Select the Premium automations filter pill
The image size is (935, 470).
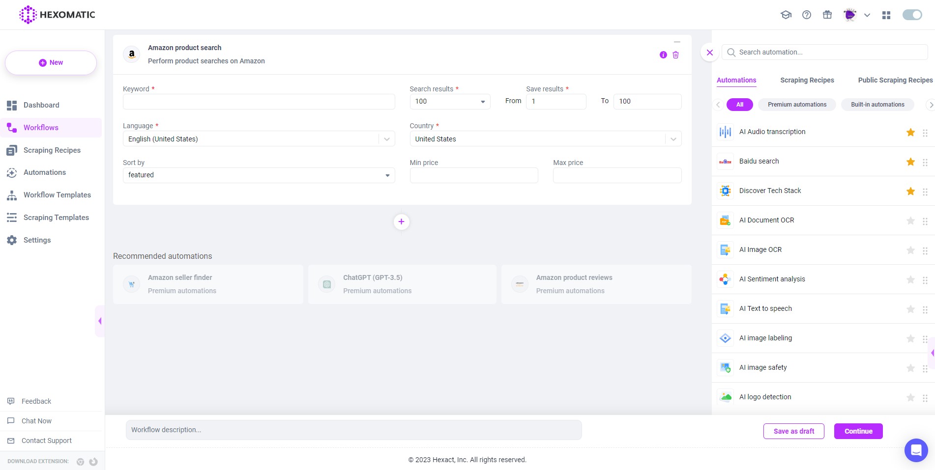[797, 104]
